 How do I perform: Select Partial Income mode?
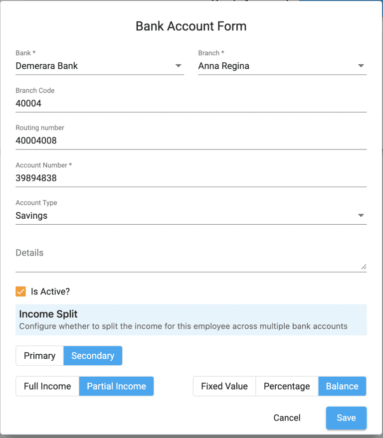click(x=116, y=386)
